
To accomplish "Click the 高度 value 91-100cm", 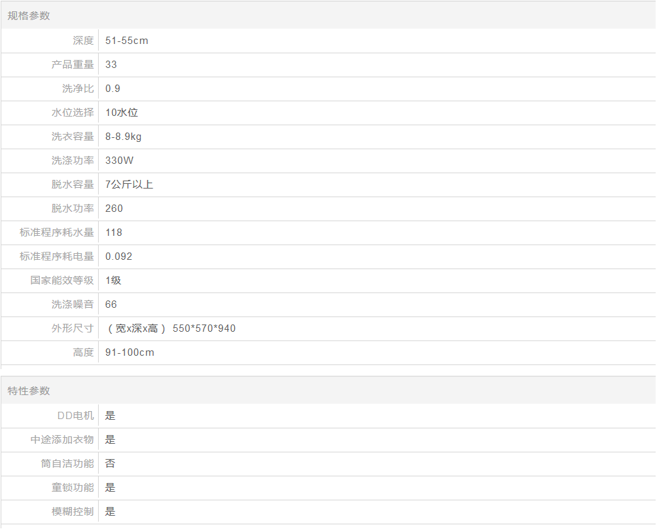I will (x=129, y=352).
